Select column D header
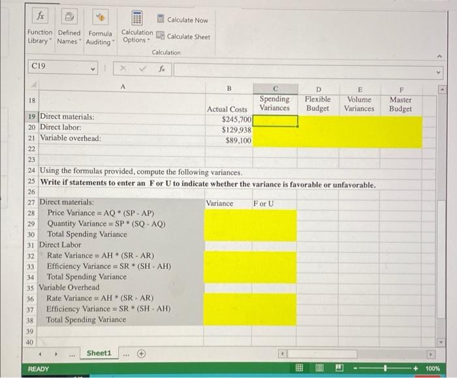 [319, 89]
